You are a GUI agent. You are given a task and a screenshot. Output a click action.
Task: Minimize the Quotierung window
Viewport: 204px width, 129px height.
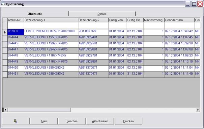click(x=188, y=4)
